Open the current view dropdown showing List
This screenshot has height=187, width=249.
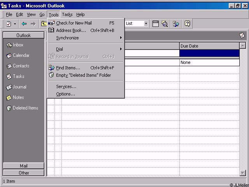tap(146, 24)
